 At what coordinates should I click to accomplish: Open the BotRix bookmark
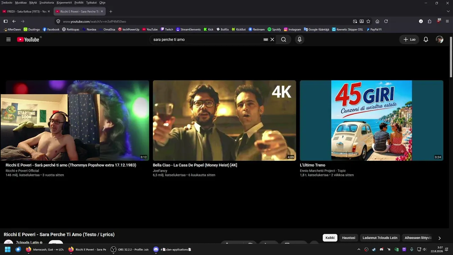(x=223, y=29)
